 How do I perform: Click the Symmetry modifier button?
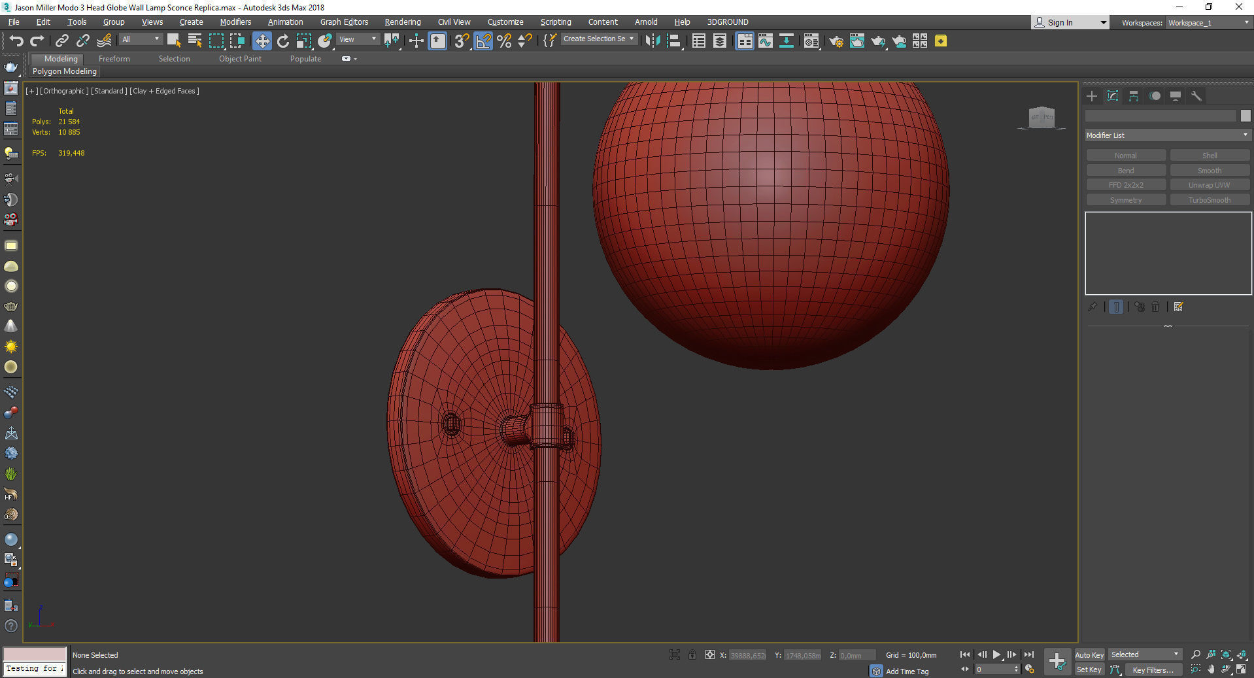[x=1126, y=200]
